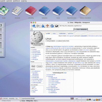Open the webszerverek link

coord(49,61)
